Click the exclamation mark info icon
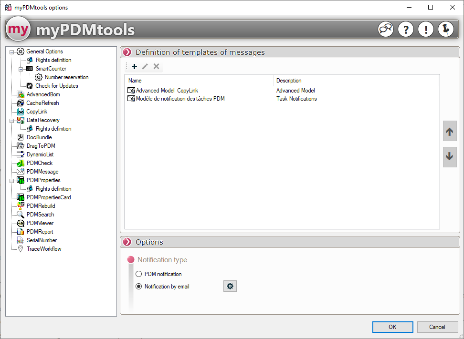Viewport: 464px width, 339px height. click(425, 30)
